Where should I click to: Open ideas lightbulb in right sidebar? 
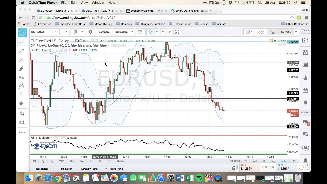[305, 103]
